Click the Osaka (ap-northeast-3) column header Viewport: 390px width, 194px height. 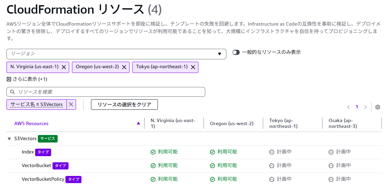point(343,123)
